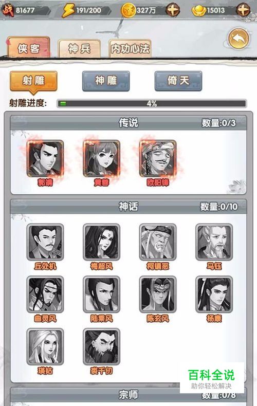Screen dimensions: 257x406
Task: Tap the golden back arrow button
Action: click(238, 39)
